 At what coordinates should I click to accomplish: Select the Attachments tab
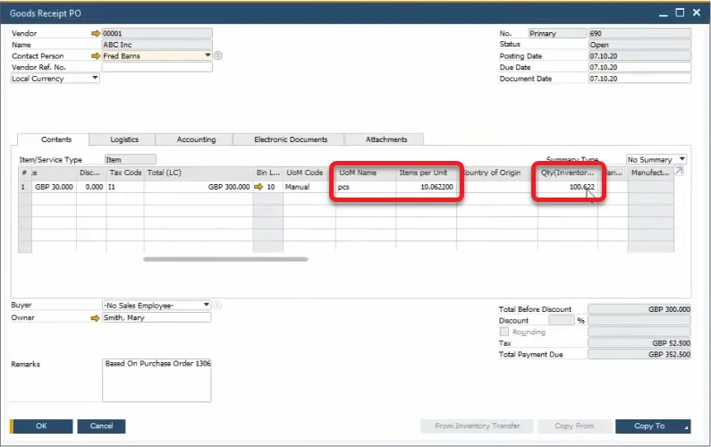click(x=386, y=139)
